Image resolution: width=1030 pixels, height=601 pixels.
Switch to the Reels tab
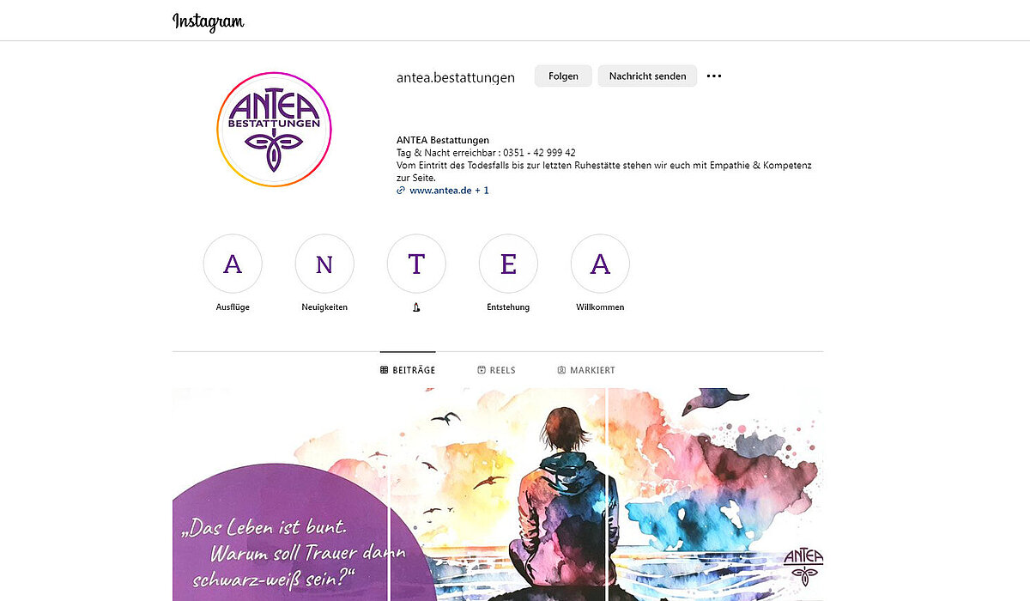496,370
